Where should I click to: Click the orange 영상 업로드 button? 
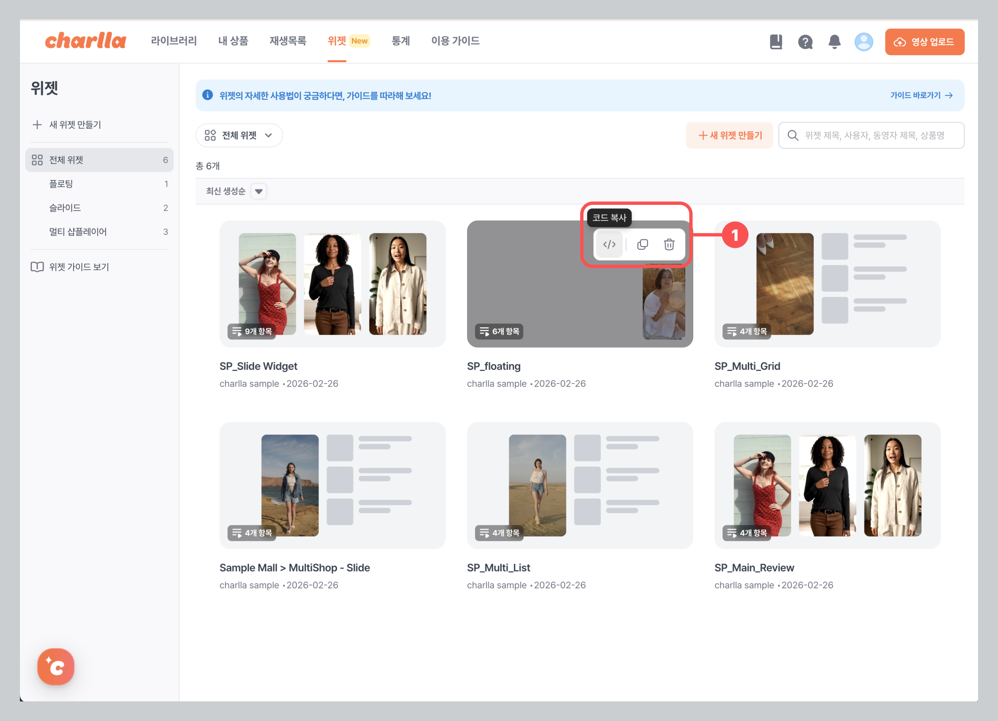click(924, 42)
